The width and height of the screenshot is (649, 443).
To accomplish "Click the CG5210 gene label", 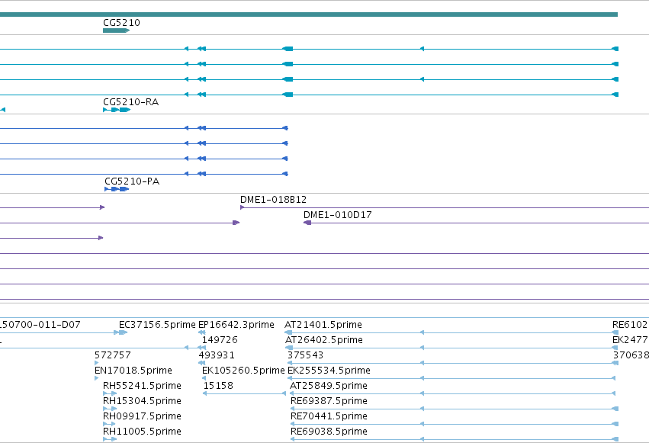I will coord(121,23).
